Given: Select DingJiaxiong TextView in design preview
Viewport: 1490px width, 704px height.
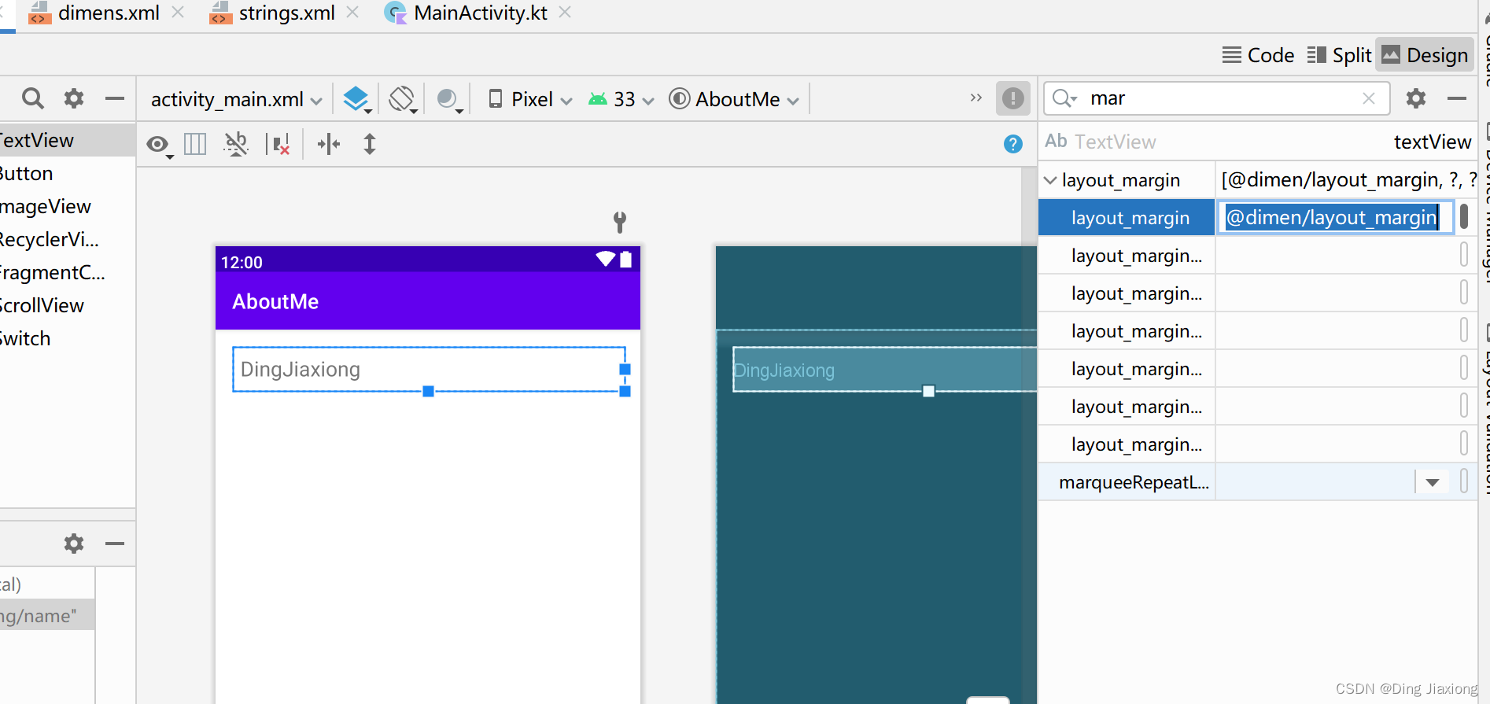Looking at the screenshot, I should coord(429,369).
